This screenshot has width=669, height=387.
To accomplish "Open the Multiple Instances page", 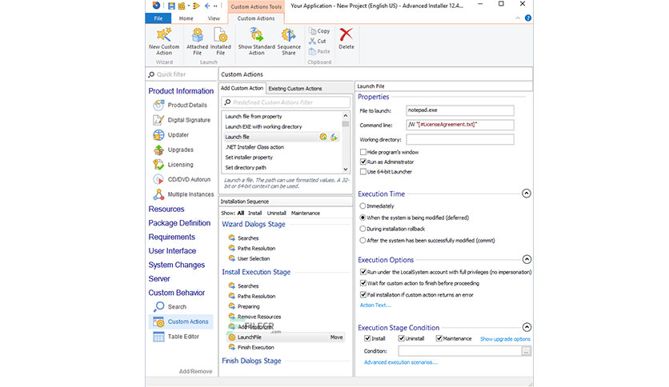I will pyautogui.click(x=183, y=194).
